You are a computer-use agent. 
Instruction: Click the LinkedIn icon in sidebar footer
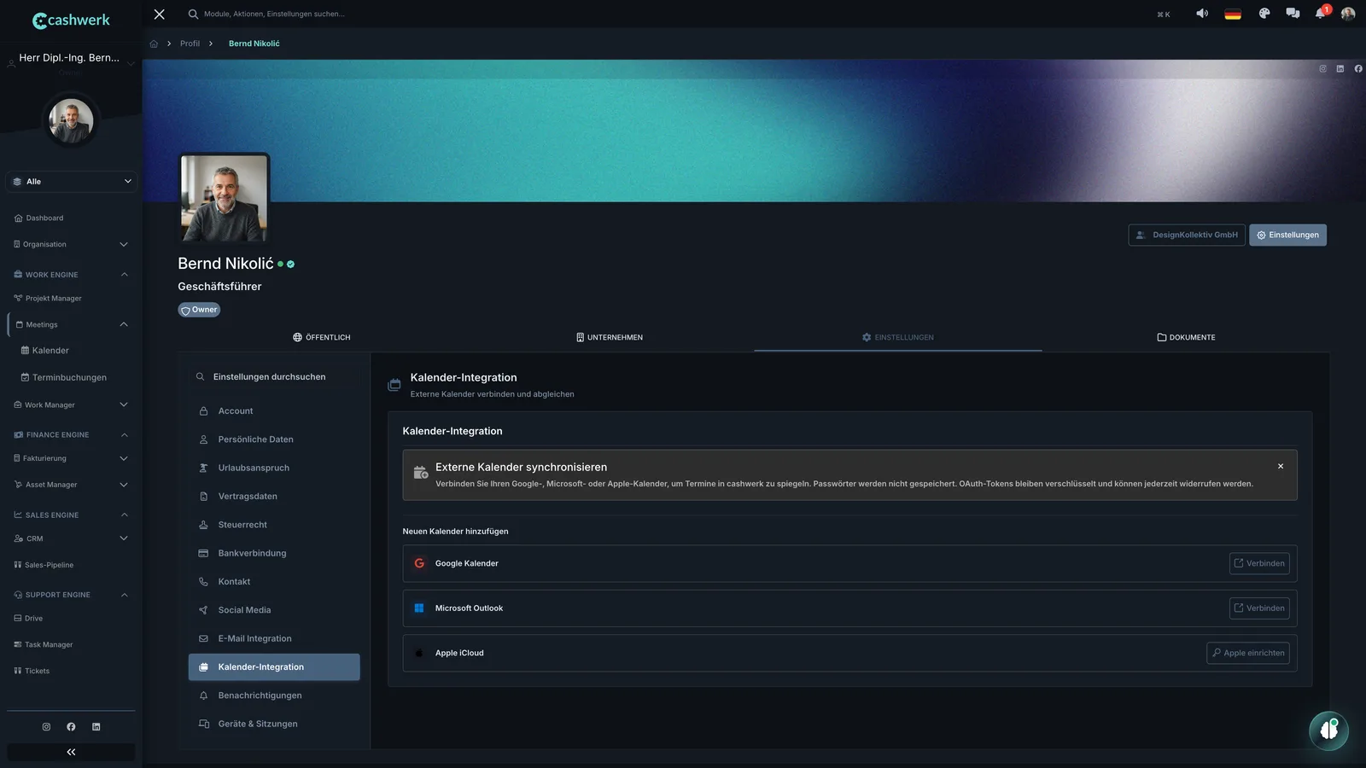tap(96, 727)
